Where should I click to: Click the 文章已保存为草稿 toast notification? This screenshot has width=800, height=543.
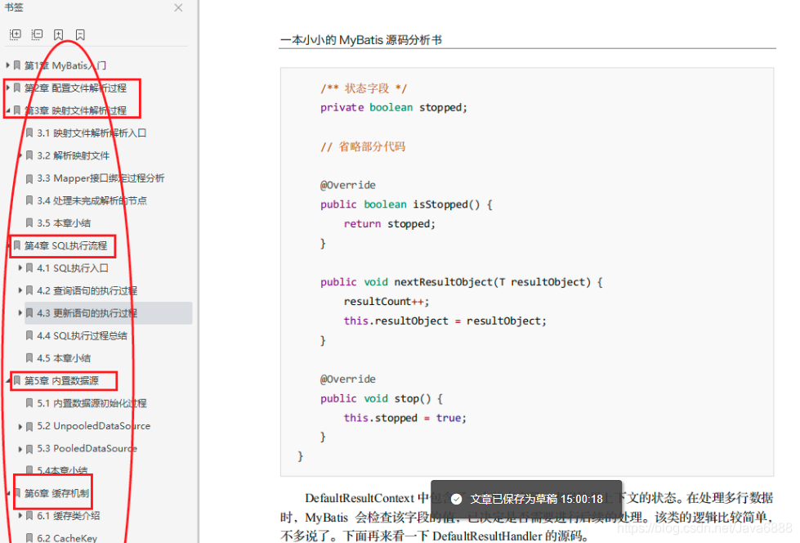[526, 499]
